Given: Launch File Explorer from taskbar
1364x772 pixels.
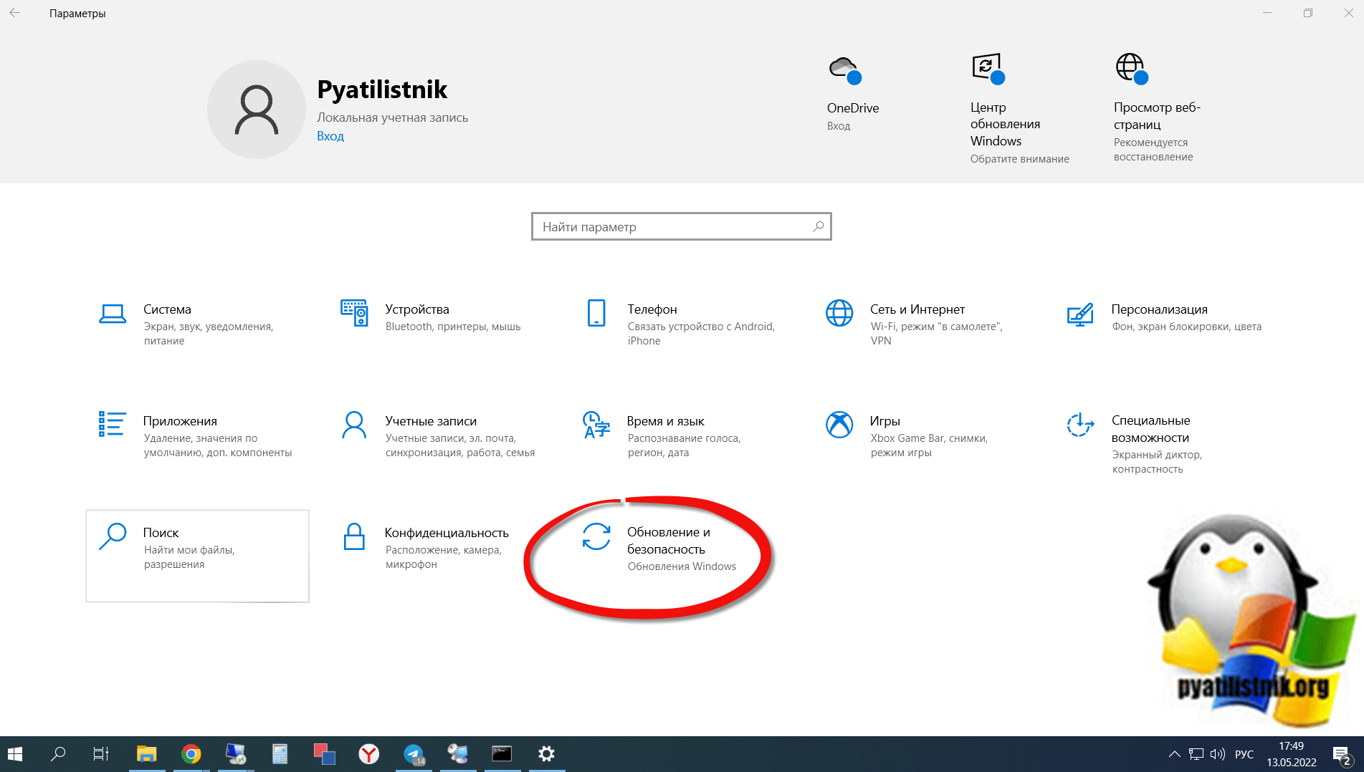Looking at the screenshot, I should 146,754.
